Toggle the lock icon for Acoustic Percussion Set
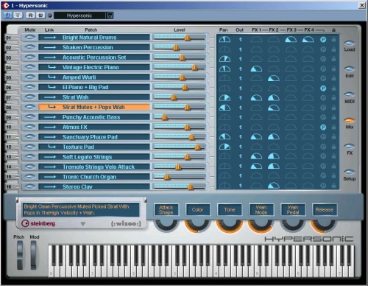This screenshot has width=368, height=286. click(333, 59)
